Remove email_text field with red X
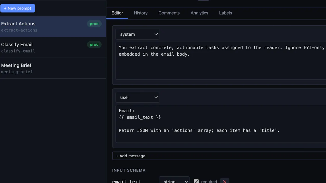Image resolution: width=326 pixels, height=183 pixels. (225, 180)
